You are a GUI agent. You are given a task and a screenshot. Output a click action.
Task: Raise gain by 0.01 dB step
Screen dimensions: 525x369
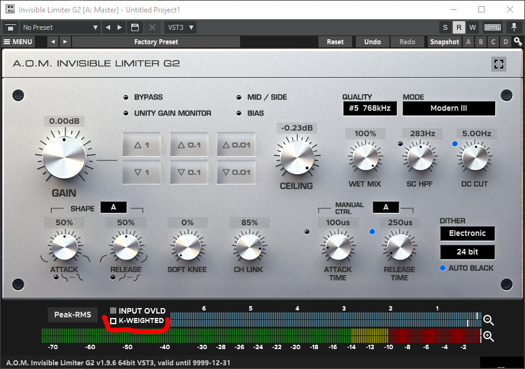point(236,144)
